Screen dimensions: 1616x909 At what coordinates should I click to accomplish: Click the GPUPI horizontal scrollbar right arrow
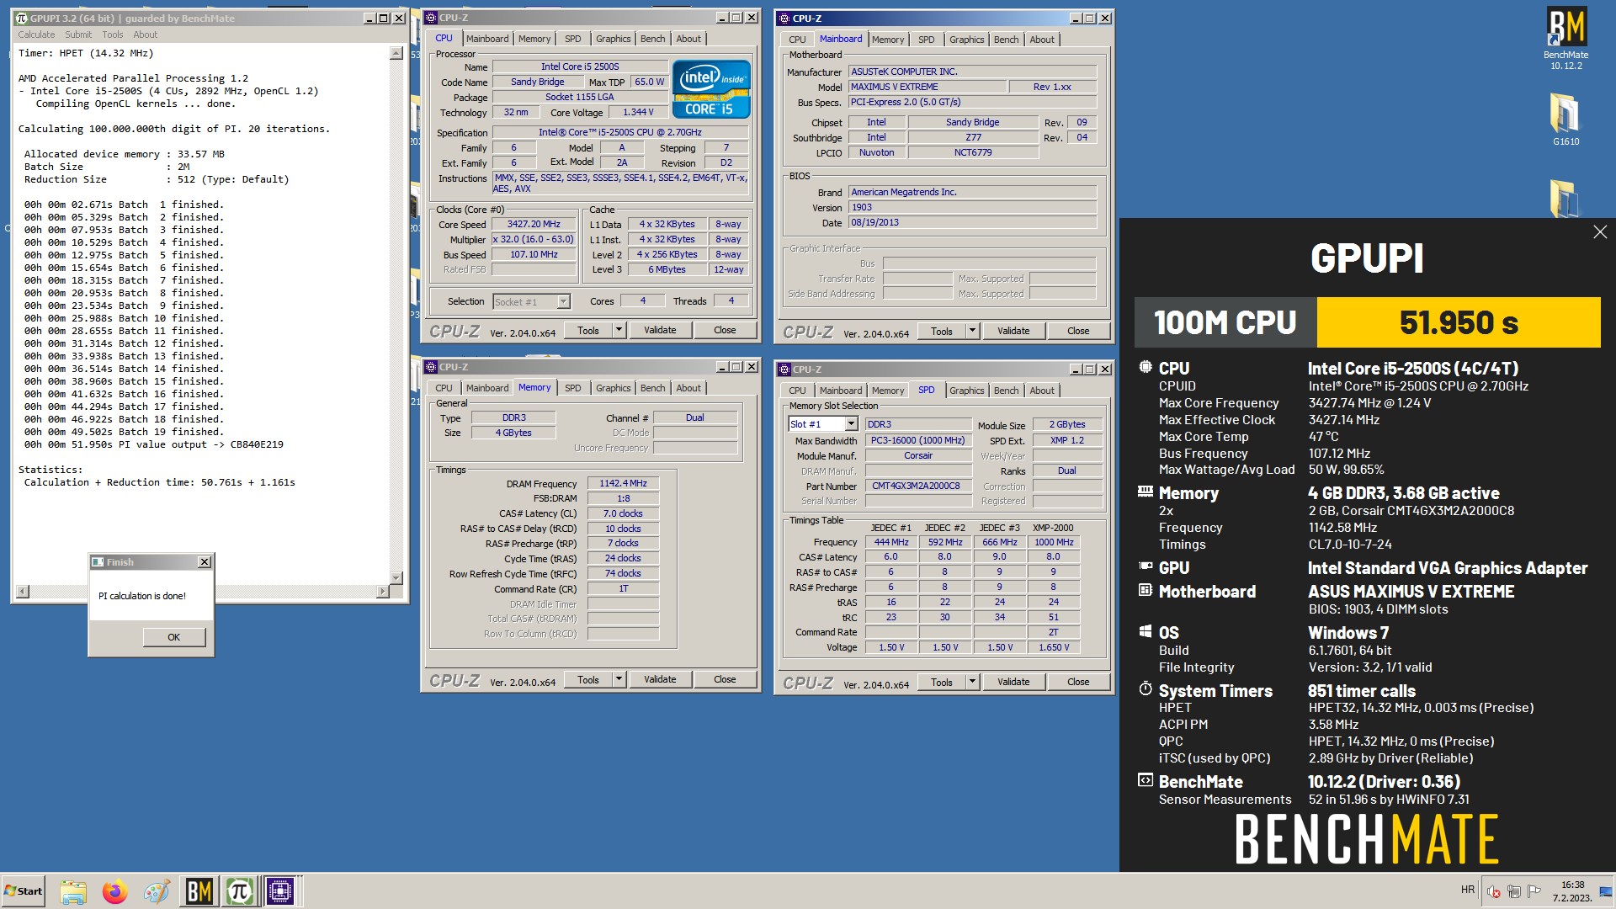click(383, 592)
